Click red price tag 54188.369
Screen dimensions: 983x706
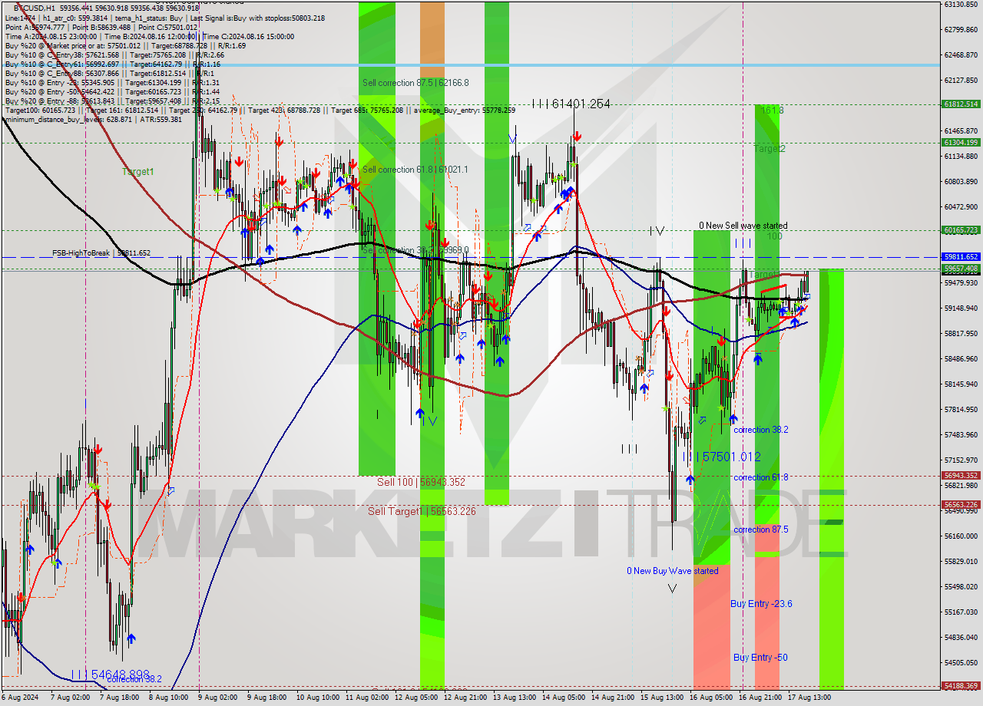tap(960, 686)
